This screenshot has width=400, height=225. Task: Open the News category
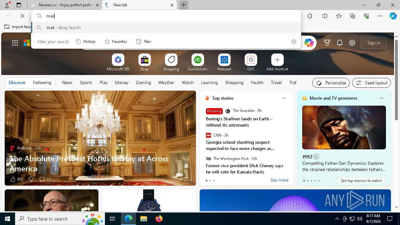point(67,82)
